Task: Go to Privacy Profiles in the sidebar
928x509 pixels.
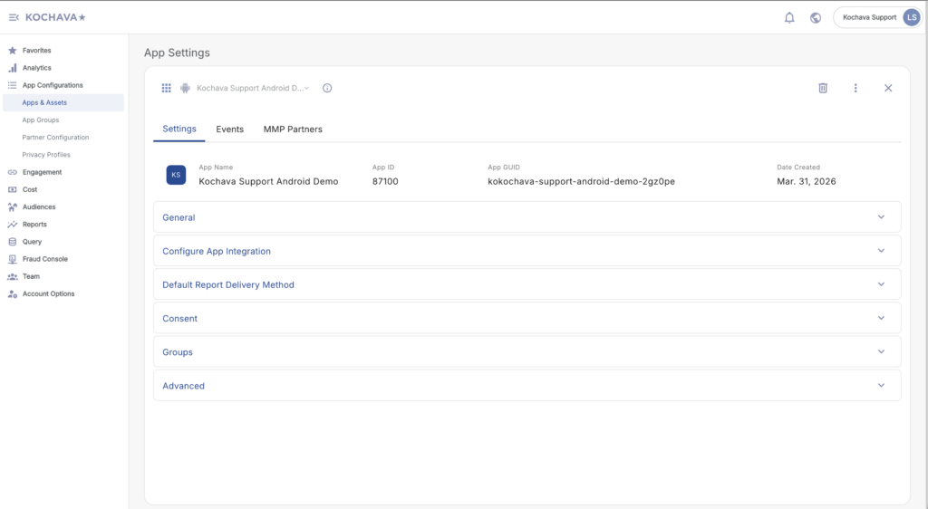Action: click(46, 155)
